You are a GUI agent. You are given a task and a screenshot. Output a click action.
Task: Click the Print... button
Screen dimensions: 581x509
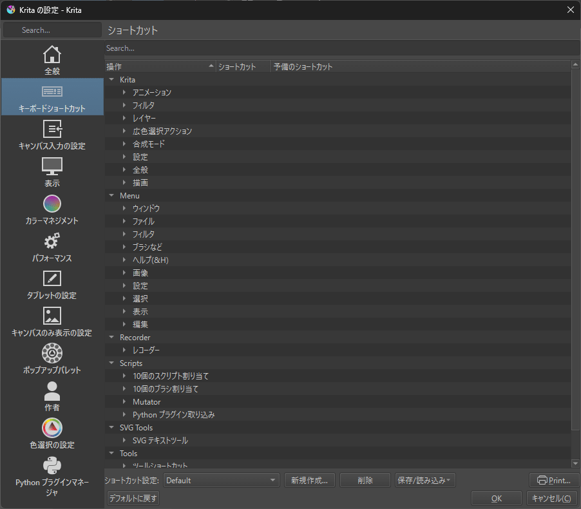tap(553, 480)
